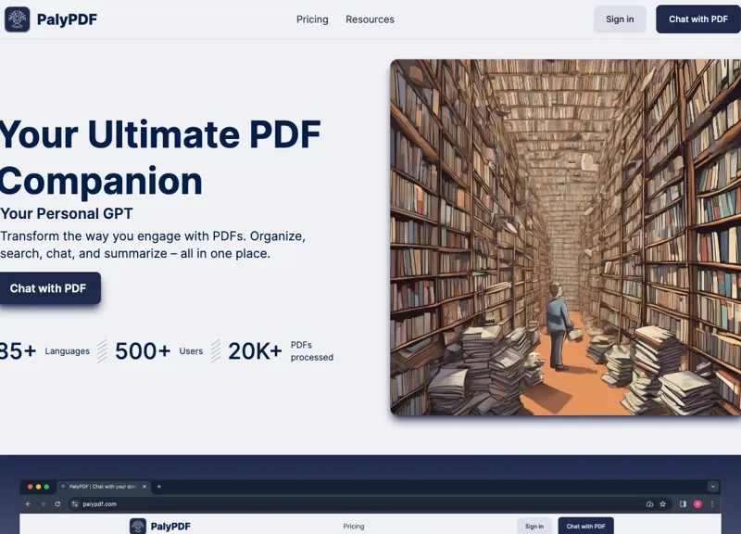Viewport: 741px width, 534px height.
Task: Open the three-dot browser menu
Action: coord(711,504)
